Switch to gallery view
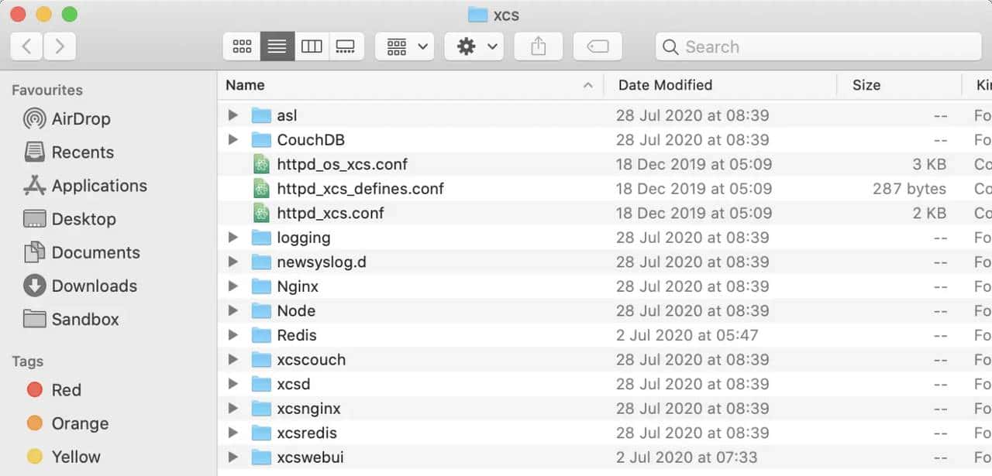This screenshot has height=476, width=992. [x=346, y=46]
